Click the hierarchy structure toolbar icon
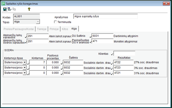 click(10, 9)
